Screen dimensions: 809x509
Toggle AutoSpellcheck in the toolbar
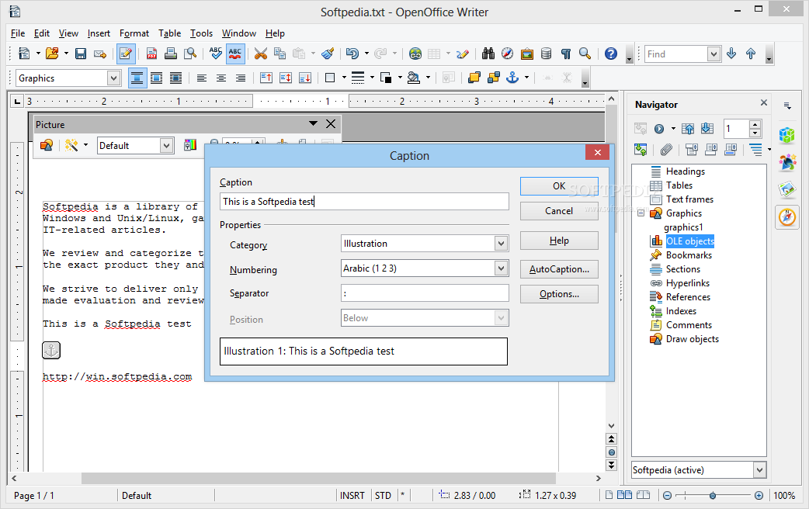click(235, 54)
